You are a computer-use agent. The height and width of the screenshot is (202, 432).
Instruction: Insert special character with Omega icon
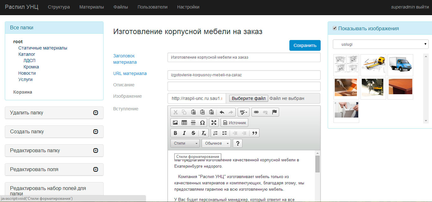pos(202,123)
